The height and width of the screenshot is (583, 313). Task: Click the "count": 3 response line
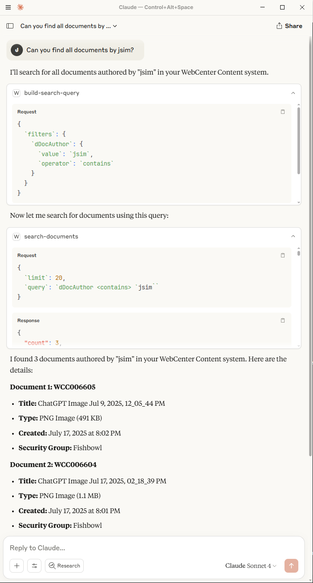point(43,343)
